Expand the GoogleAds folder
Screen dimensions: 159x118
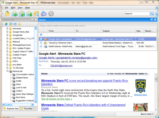point(7,35)
